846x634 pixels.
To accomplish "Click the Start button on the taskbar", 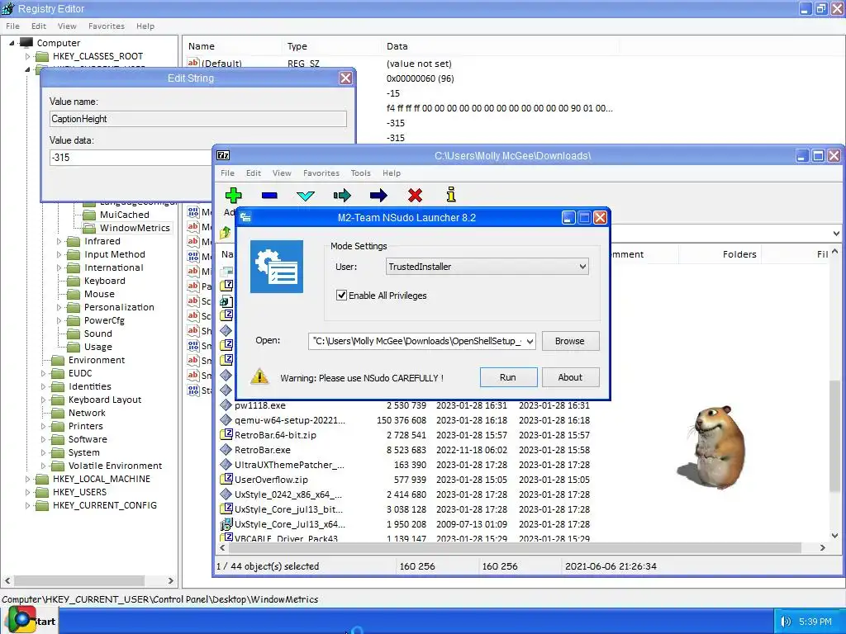I will [x=29, y=621].
